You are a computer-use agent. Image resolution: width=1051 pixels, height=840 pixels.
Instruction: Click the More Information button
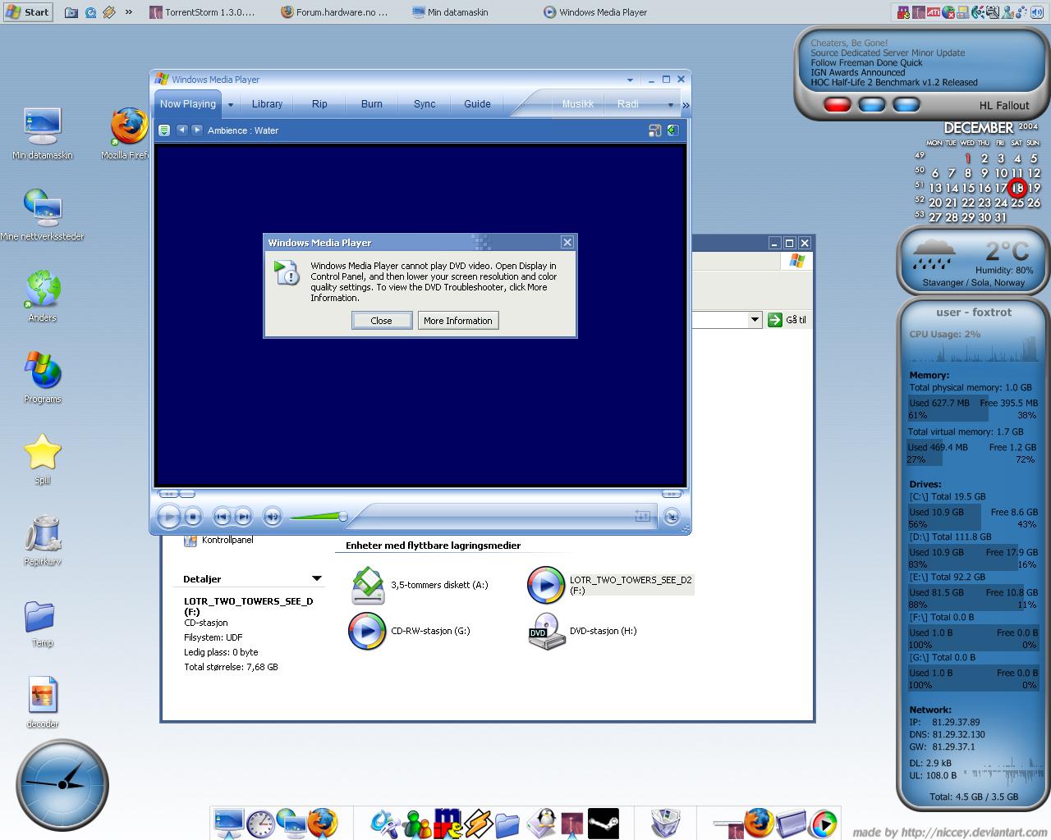click(x=458, y=321)
